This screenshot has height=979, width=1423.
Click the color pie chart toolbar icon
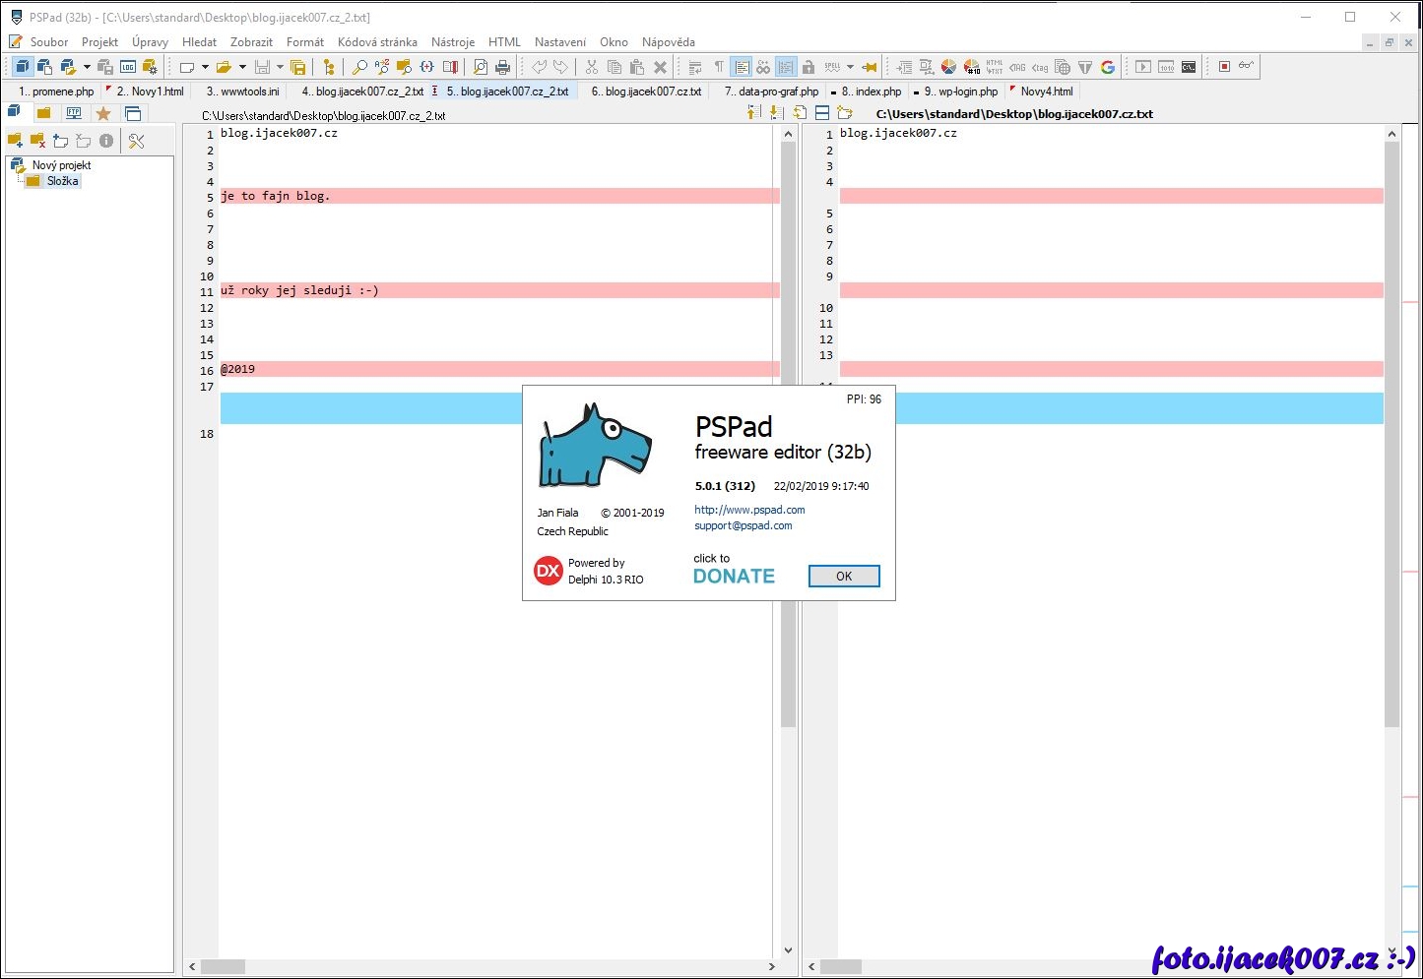pos(948,67)
